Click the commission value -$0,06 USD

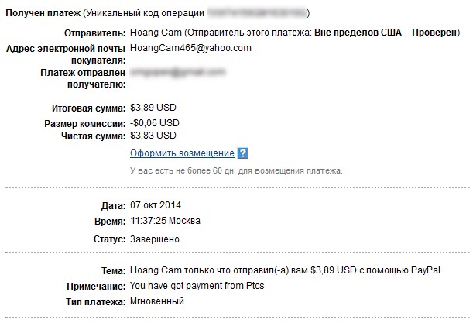[x=155, y=122]
